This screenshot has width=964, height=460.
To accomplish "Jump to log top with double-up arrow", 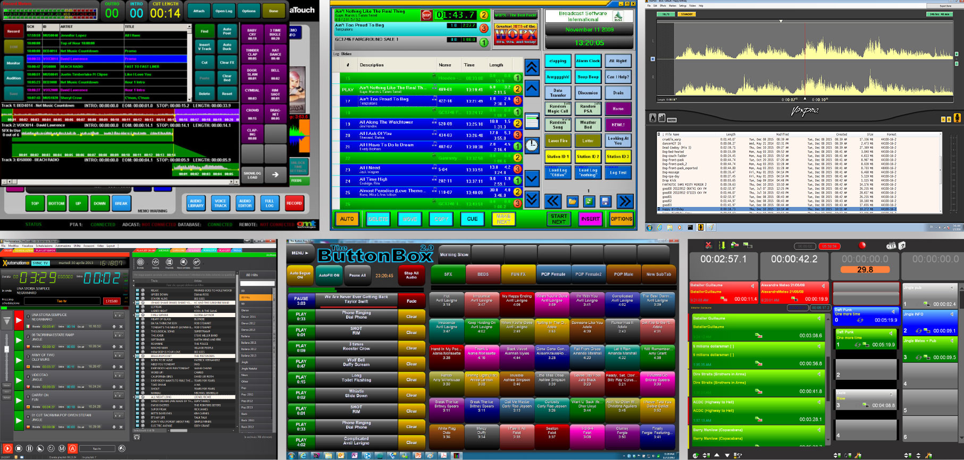I will (x=532, y=67).
